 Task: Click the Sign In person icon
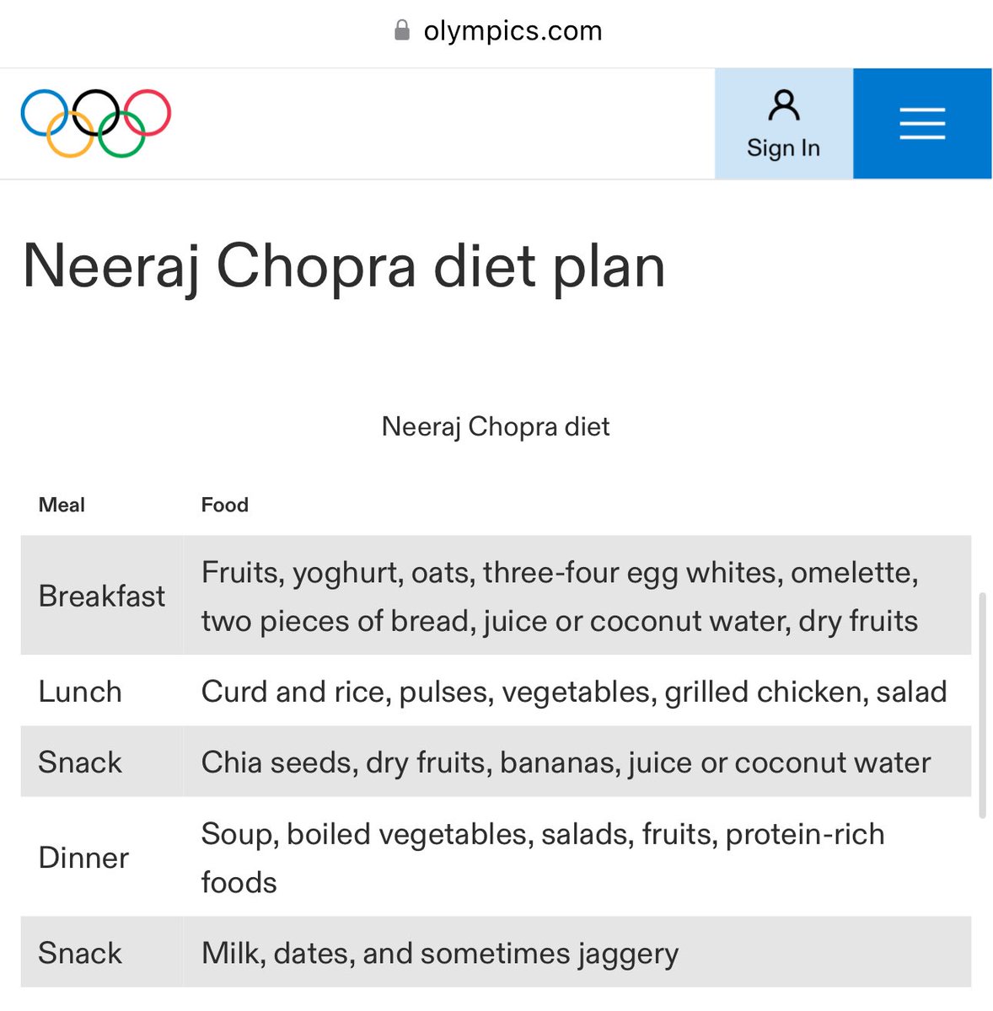[x=784, y=105]
